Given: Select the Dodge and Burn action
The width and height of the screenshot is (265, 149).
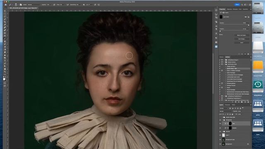Looking at the screenshot, I should coord(231,66).
